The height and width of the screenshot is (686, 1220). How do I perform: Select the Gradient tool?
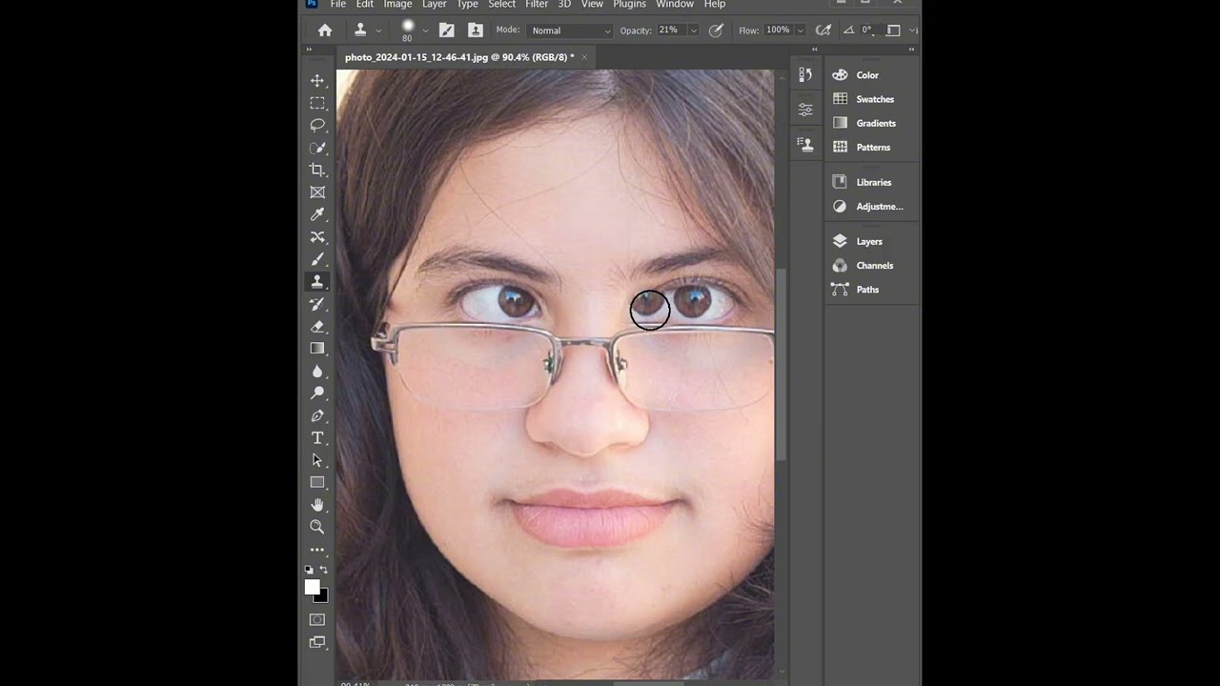(317, 349)
